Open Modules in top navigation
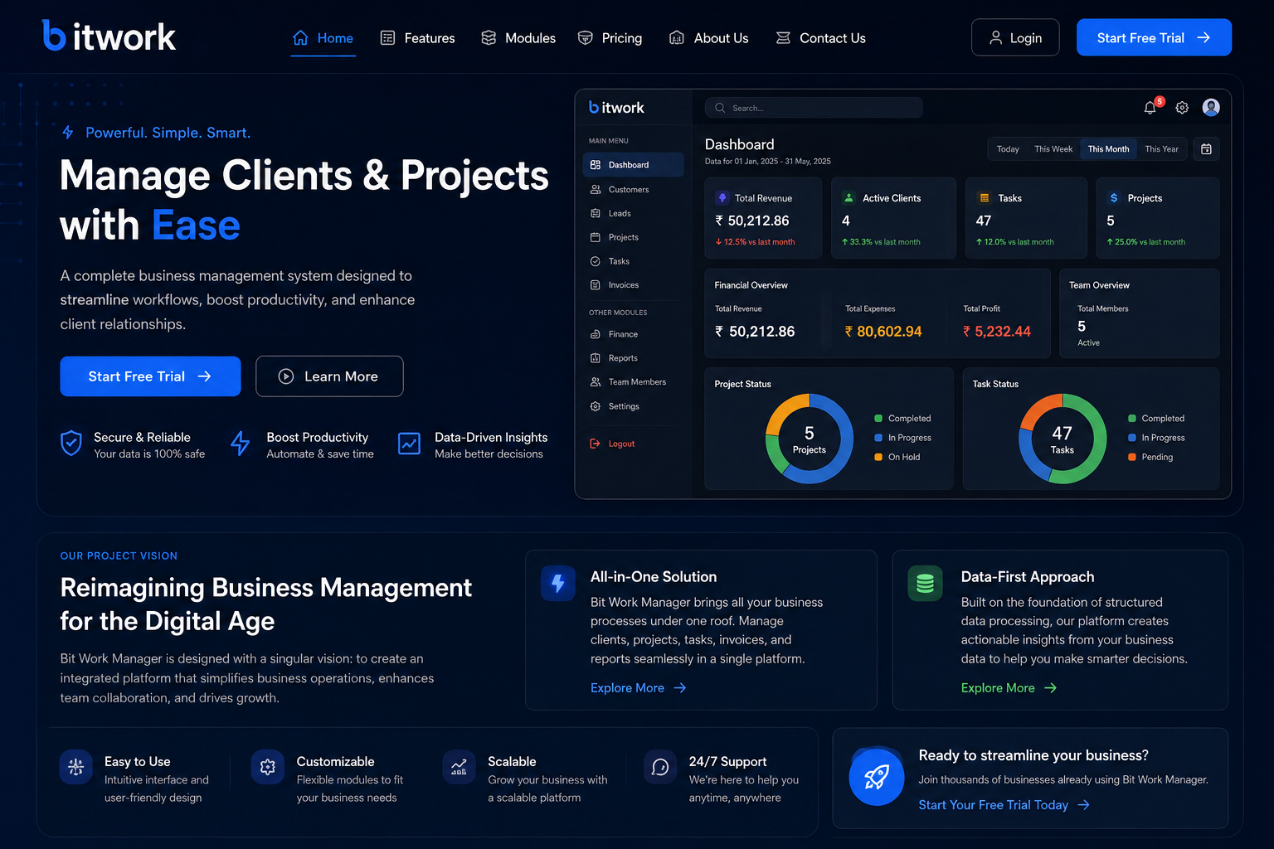 (x=518, y=38)
